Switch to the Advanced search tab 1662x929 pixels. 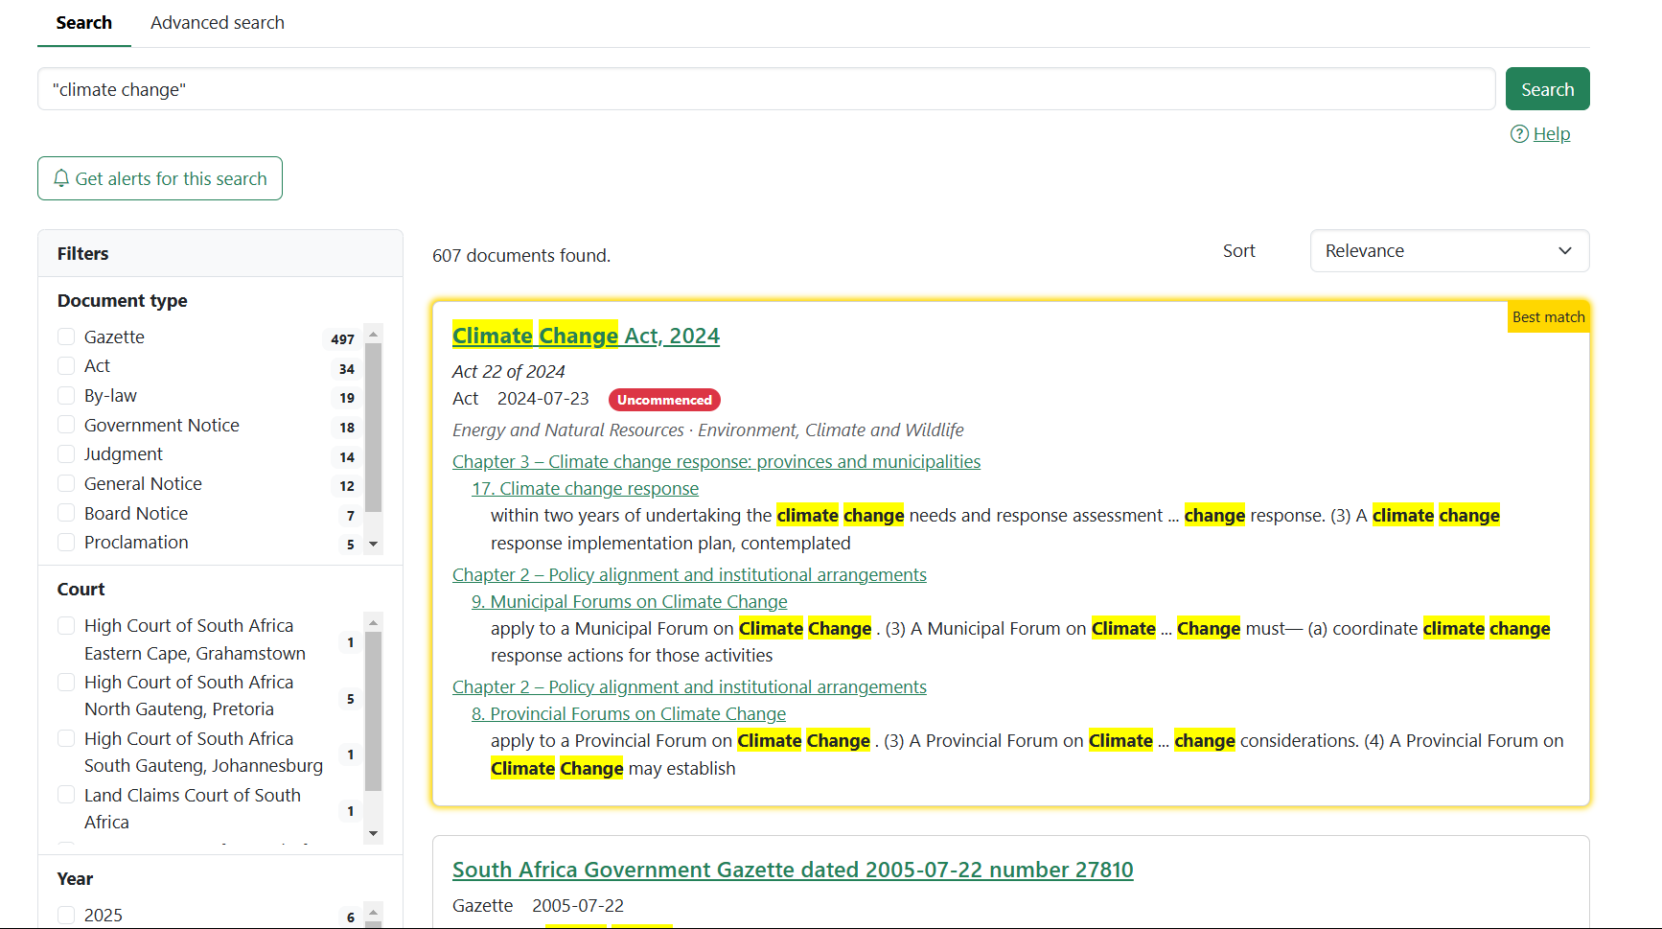click(x=218, y=23)
